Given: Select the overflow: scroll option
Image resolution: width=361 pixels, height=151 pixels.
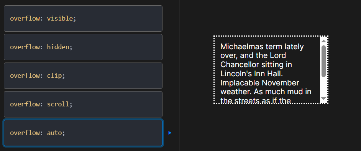Looking at the screenshot, I should 83,104.
